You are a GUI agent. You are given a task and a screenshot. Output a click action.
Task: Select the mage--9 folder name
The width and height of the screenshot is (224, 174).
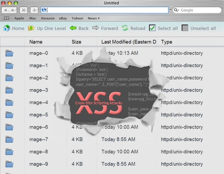(x=38, y=164)
